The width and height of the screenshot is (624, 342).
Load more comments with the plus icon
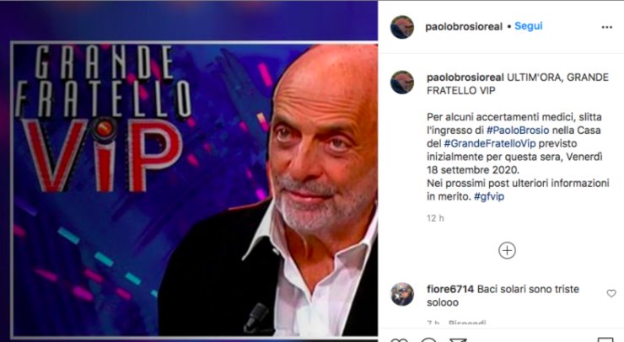coord(507,250)
